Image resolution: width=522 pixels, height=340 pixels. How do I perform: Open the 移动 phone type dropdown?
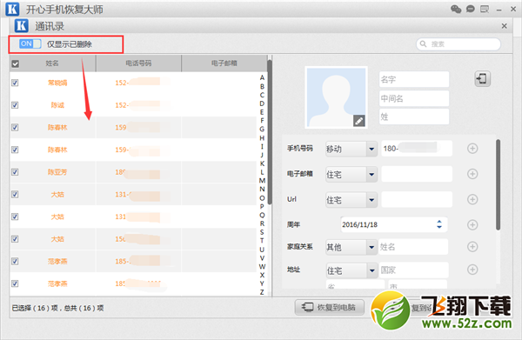[x=351, y=149]
